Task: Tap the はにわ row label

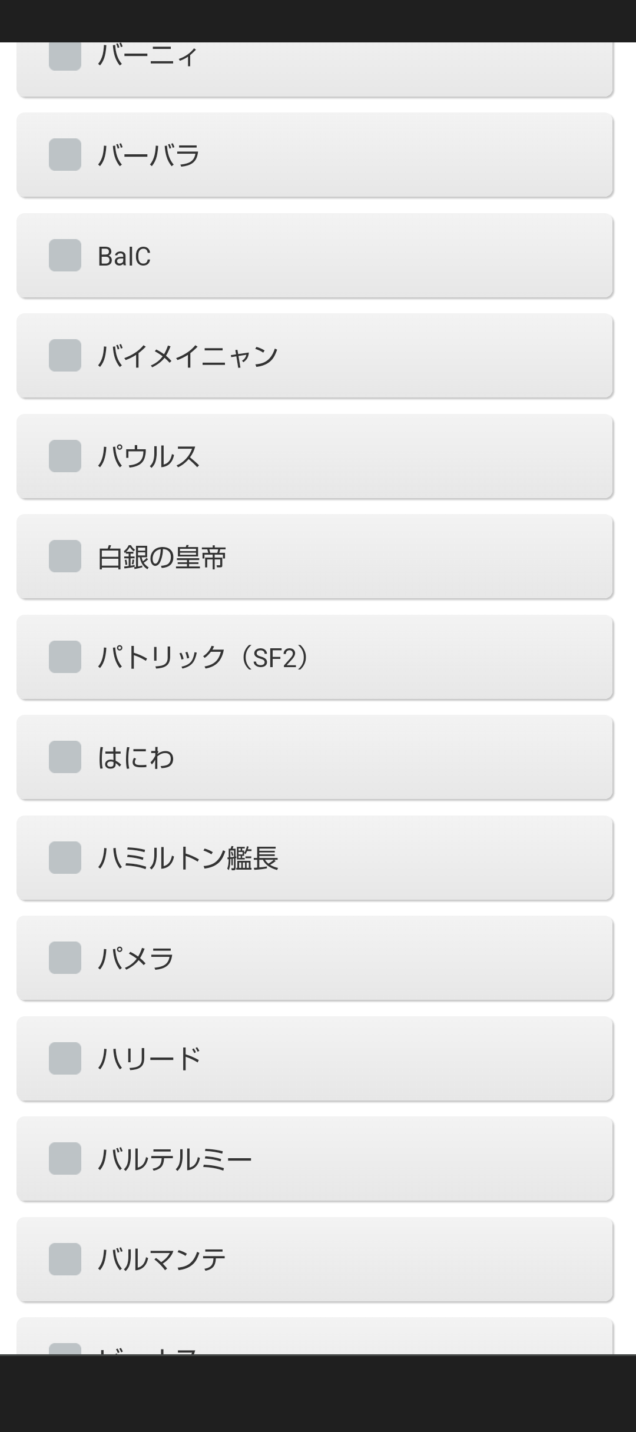Action: [x=136, y=758]
